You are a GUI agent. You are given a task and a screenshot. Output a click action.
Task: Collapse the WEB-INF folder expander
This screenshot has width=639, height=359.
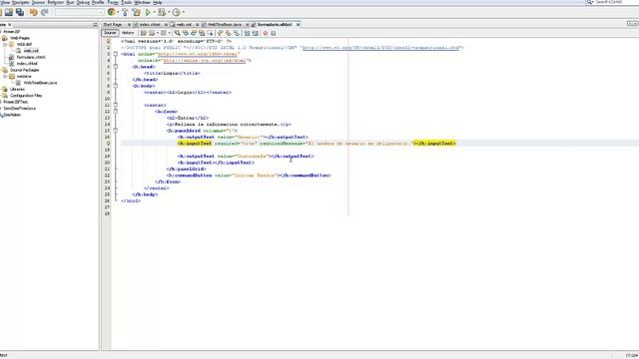[x=5, y=44]
